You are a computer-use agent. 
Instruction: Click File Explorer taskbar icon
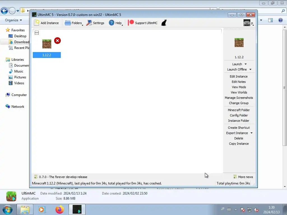click(25, 209)
